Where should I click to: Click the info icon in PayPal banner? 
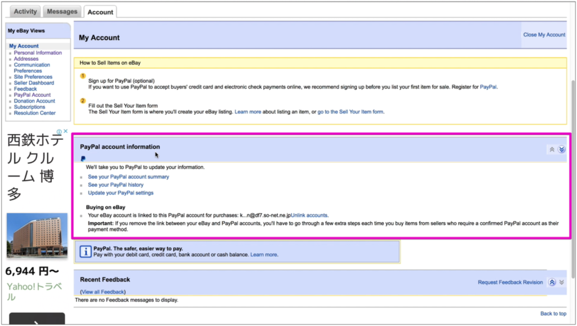click(86, 252)
